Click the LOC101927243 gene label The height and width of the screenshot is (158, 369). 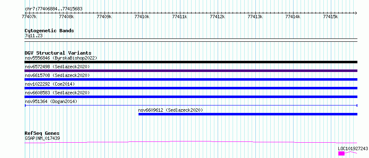353,148
